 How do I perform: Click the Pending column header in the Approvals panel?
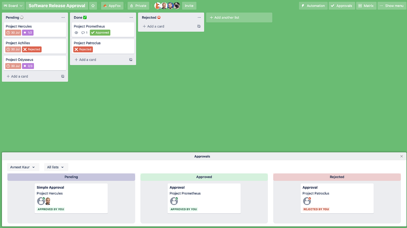click(71, 177)
